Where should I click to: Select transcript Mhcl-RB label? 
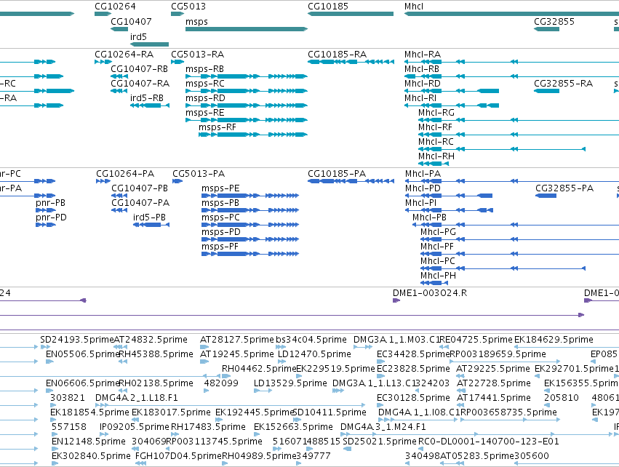coord(422,69)
